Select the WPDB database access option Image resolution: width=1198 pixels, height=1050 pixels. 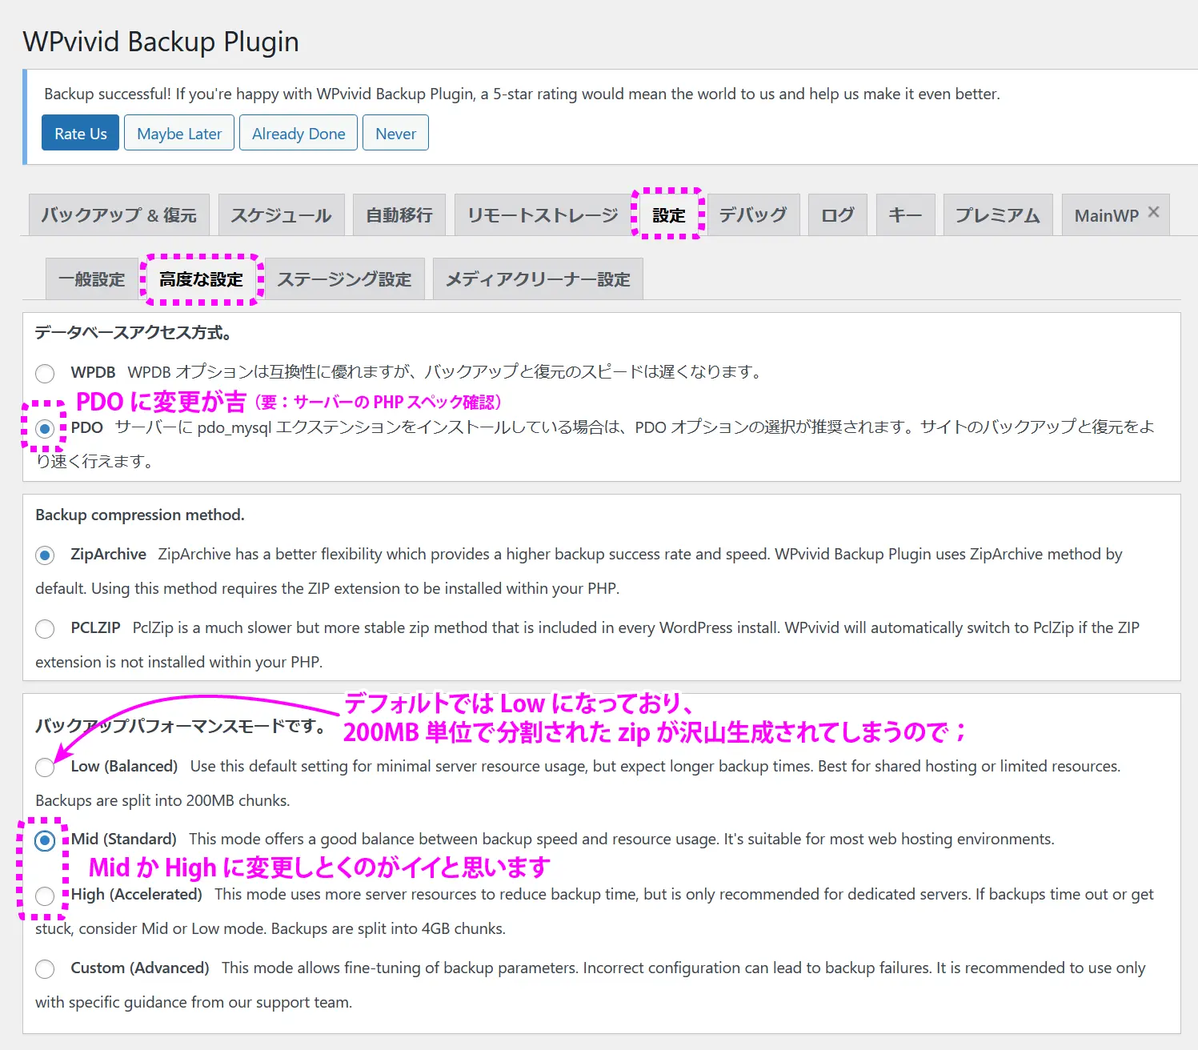[x=45, y=373]
